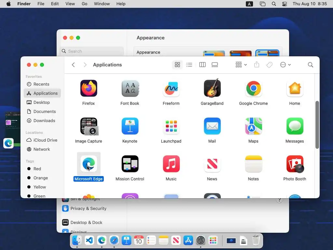The width and height of the screenshot is (333, 250).
Task: Select the Notes app in Finder
Action: point(253,164)
